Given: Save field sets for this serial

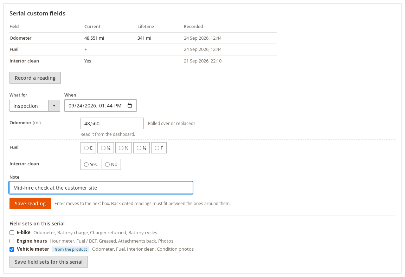Looking at the screenshot, I should (49, 262).
